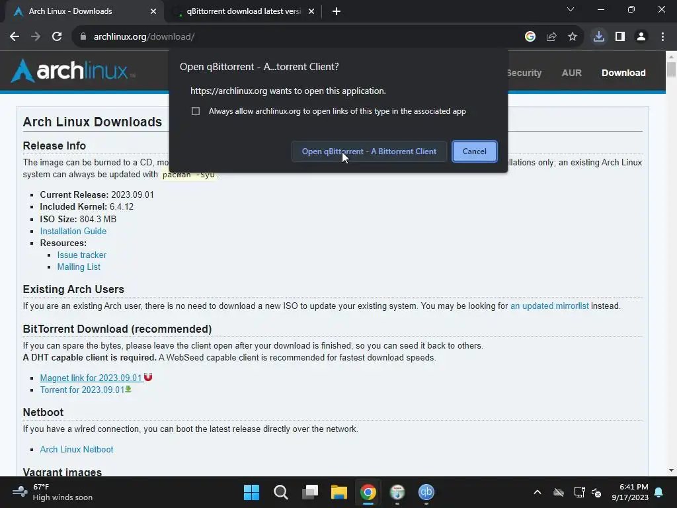Open the AUR nav item
This screenshot has height=508, width=677.
pos(572,73)
